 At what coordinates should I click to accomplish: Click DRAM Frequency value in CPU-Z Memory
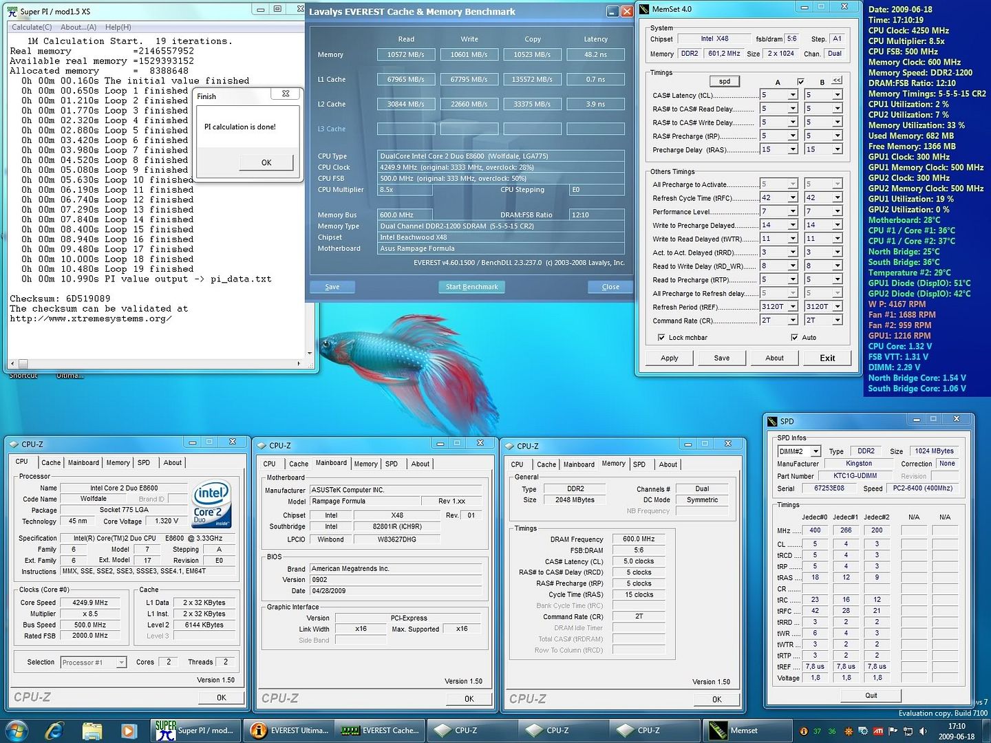(x=639, y=539)
